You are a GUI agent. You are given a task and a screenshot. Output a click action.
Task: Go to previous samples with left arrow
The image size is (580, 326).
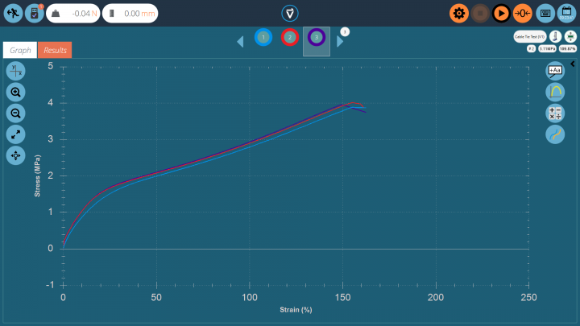(240, 42)
